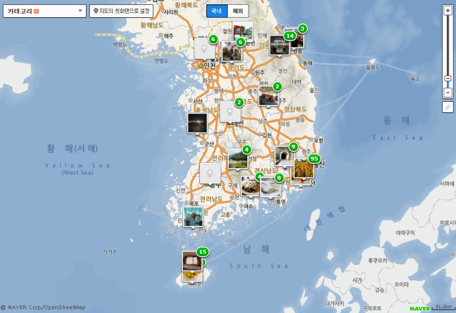Open the 카테고리 dropdown
This screenshot has width=456, height=313.
point(44,11)
